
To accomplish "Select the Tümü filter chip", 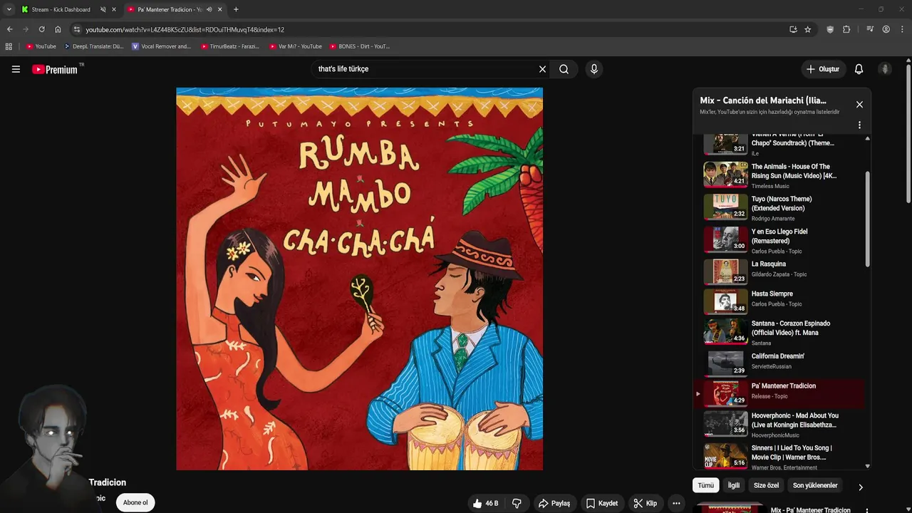I will [705, 485].
